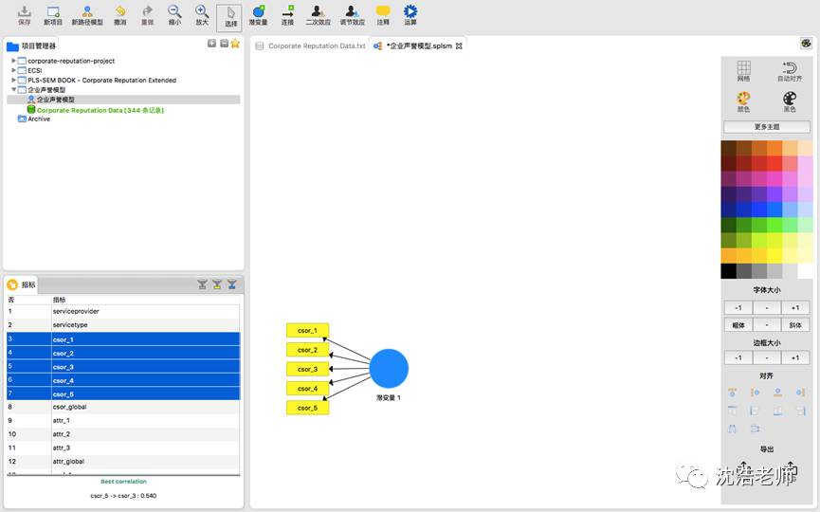Add a quadratic effect (二次效应)
This screenshot has width=820, height=512.
pos(318,15)
